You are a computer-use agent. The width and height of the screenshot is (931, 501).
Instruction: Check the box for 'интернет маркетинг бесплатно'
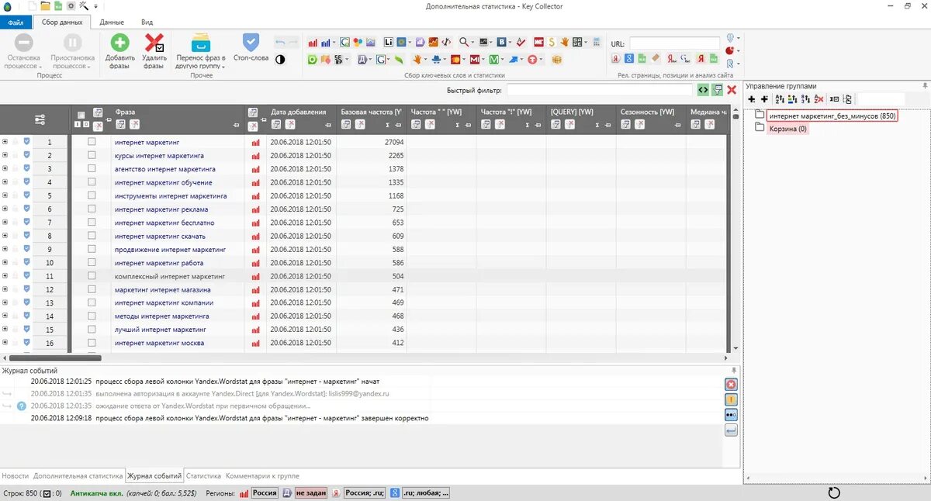tap(92, 223)
